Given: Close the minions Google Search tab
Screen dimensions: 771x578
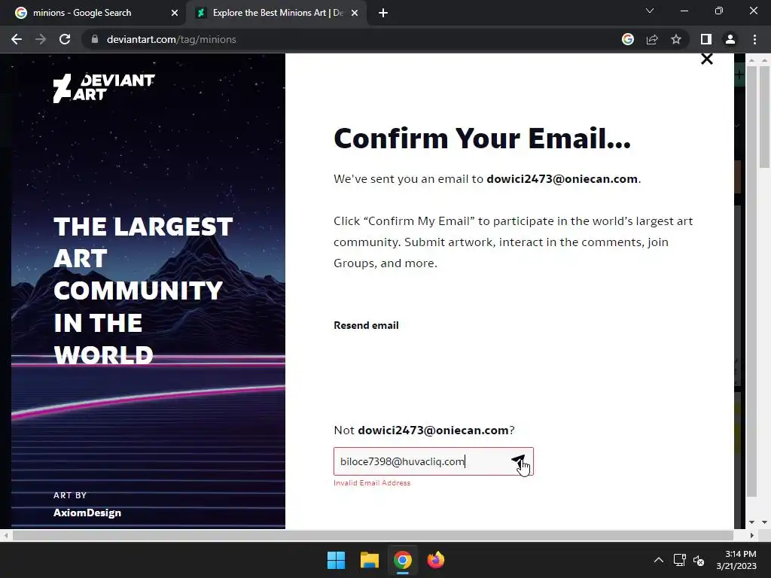Looking at the screenshot, I should point(175,14).
